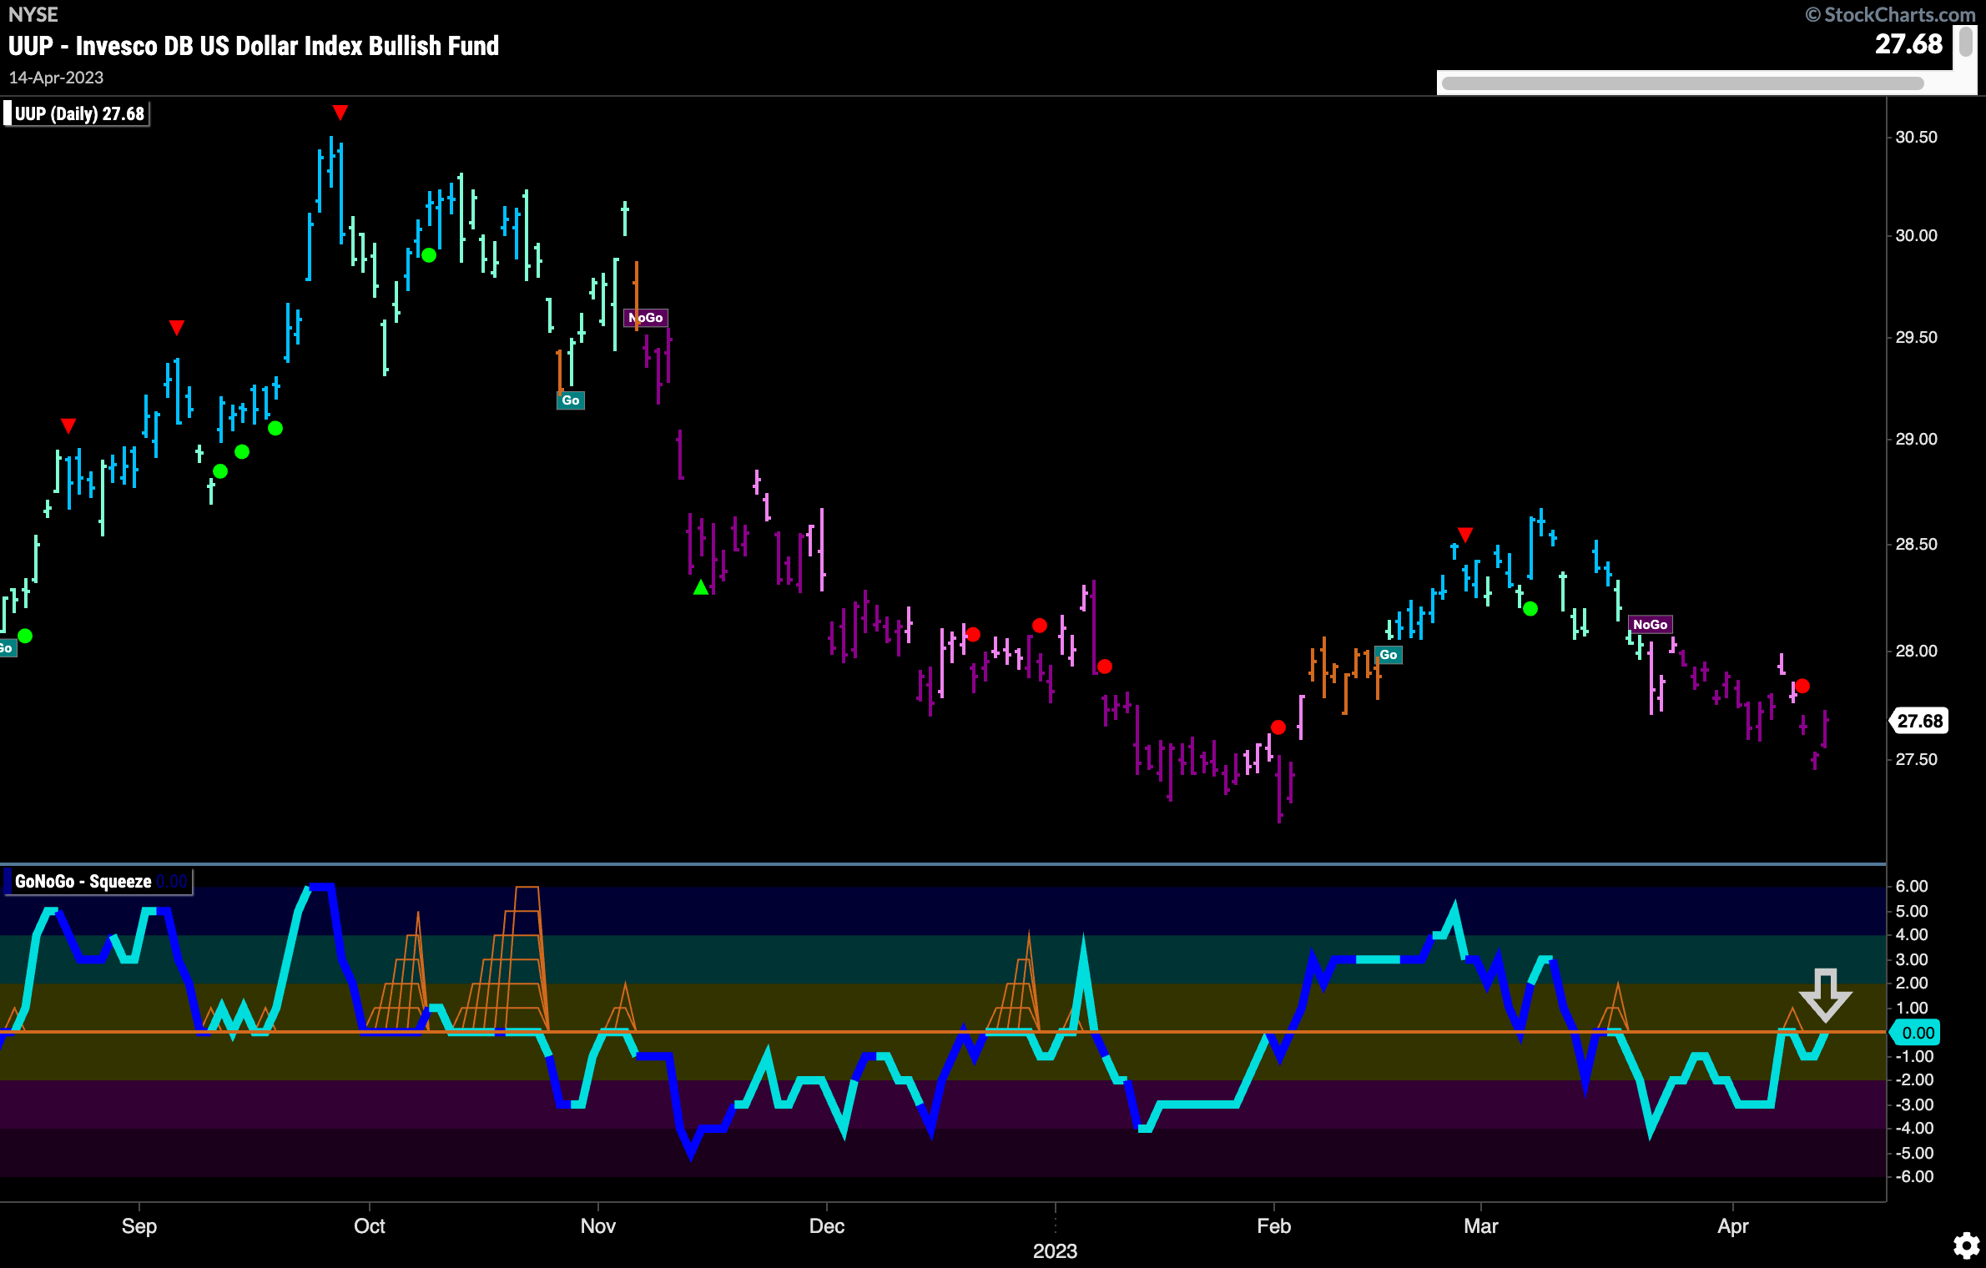
Task: Open chart settings via gear icon
Action: tap(1966, 1245)
